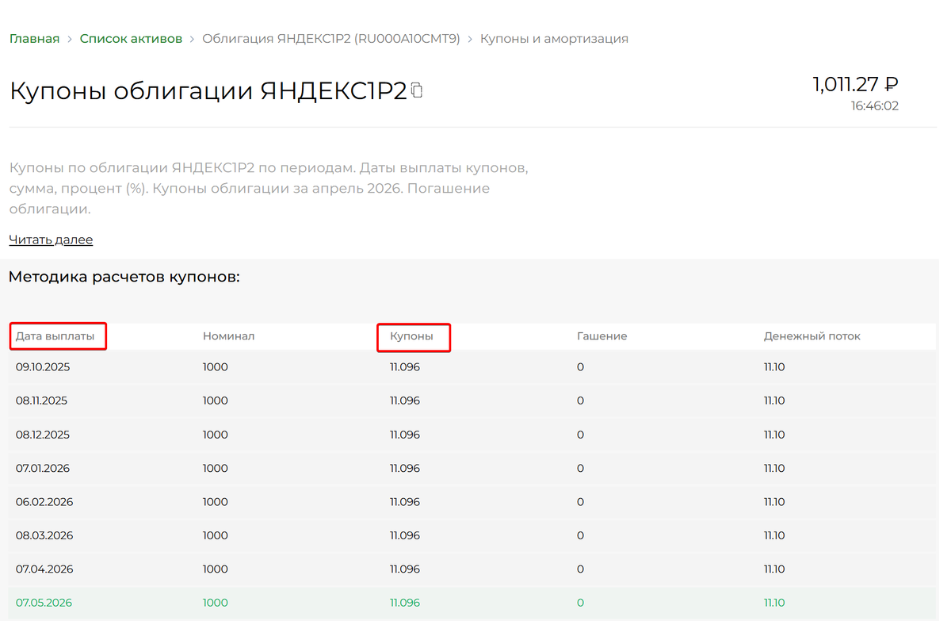
Task: Click the Методика расчетов купонов heading
Action: [x=124, y=278]
